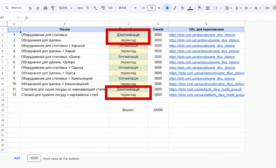Viewport: 276px width, 168px height.
Task: Select column B header
Action: [x=65, y=24]
